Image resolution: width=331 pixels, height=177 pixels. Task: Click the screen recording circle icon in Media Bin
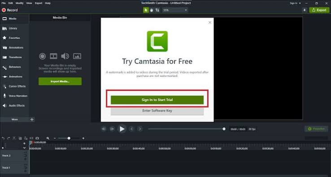point(43,56)
